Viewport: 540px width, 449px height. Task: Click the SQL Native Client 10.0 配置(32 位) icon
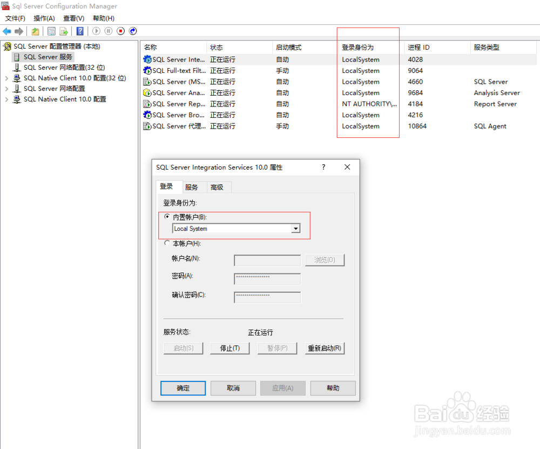click(x=17, y=78)
